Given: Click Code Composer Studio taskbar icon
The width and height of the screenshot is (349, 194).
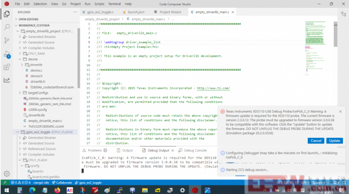Looking at the screenshot, I should (195, 190).
